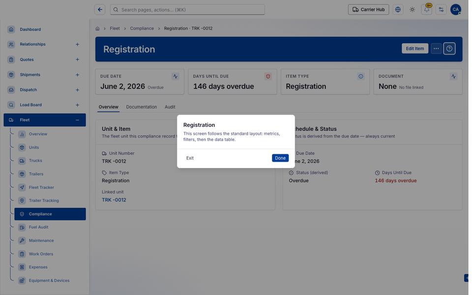The height and width of the screenshot is (295, 472).
Task: Click Done in the Registration dialog
Action: (x=280, y=158)
